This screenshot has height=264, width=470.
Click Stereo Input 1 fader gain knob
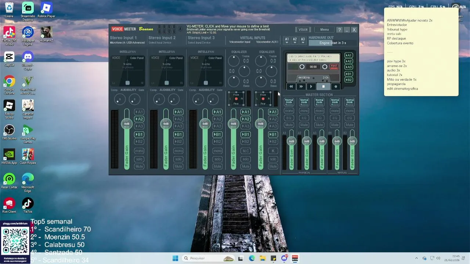[x=127, y=124]
